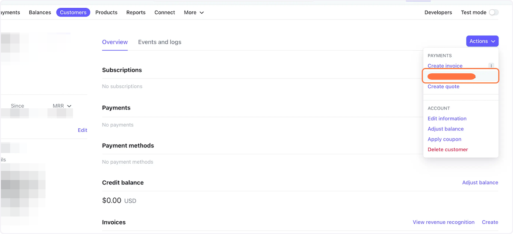This screenshot has height=234, width=513.
Task: Select Edit information in Actions menu
Action: tap(447, 118)
